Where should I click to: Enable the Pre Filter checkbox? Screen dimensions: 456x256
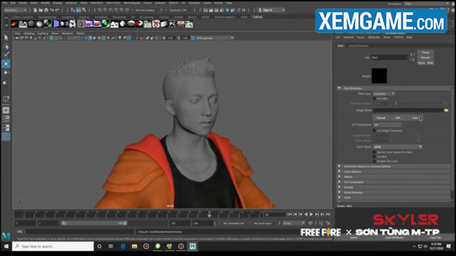tap(375, 98)
